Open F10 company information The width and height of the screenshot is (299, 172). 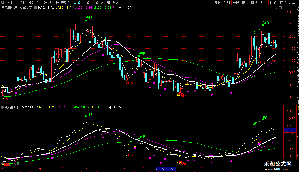click(264, 2)
